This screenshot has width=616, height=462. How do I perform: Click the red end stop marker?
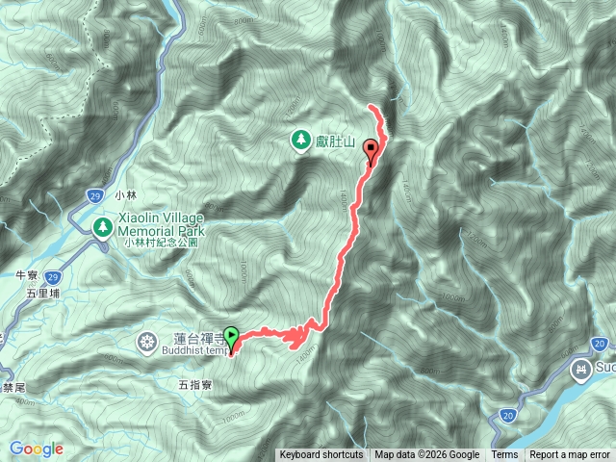[372, 153]
